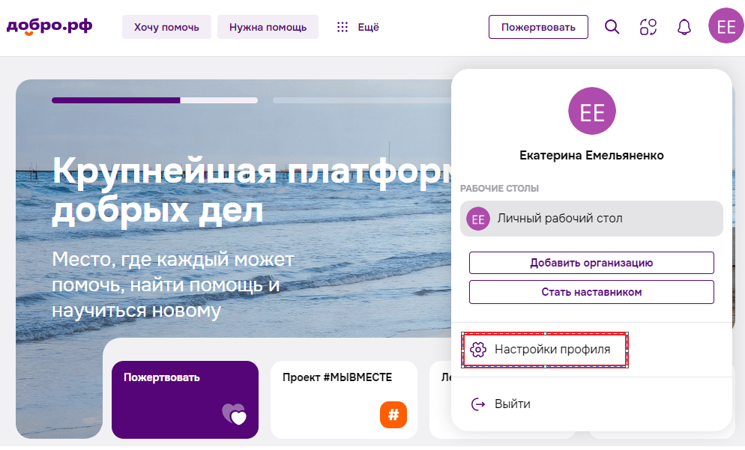The image size is (745, 450).
Task: Click the large EE avatar in profile panel
Action: click(591, 112)
